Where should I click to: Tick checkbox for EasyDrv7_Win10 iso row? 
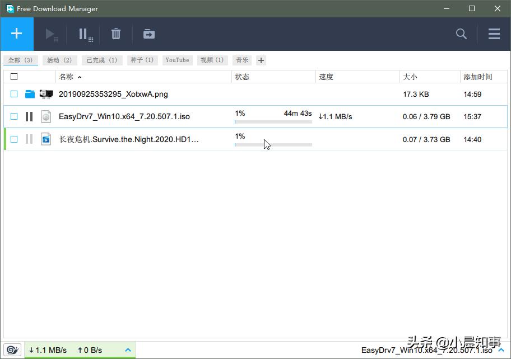point(14,116)
